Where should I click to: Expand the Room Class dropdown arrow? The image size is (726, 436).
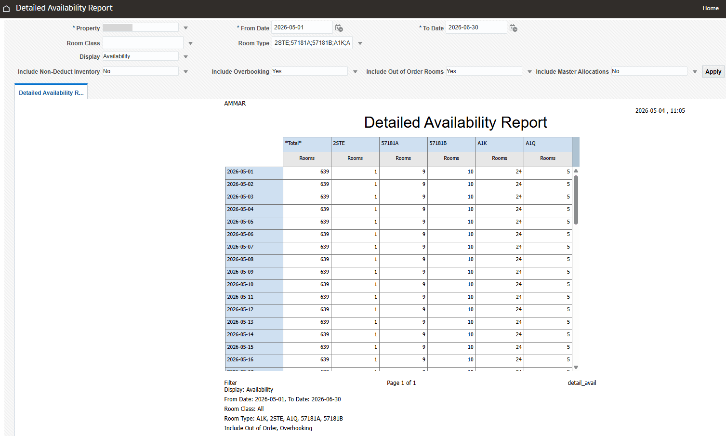pyautogui.click(x=191, y=43)
